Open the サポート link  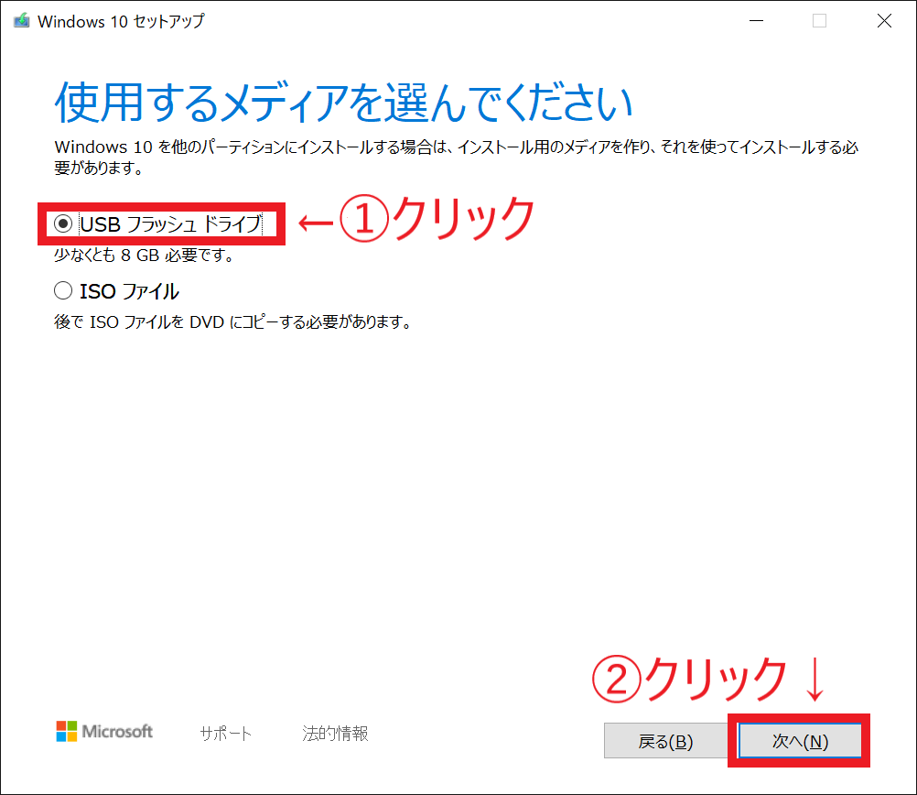click(x=225, y=733)
